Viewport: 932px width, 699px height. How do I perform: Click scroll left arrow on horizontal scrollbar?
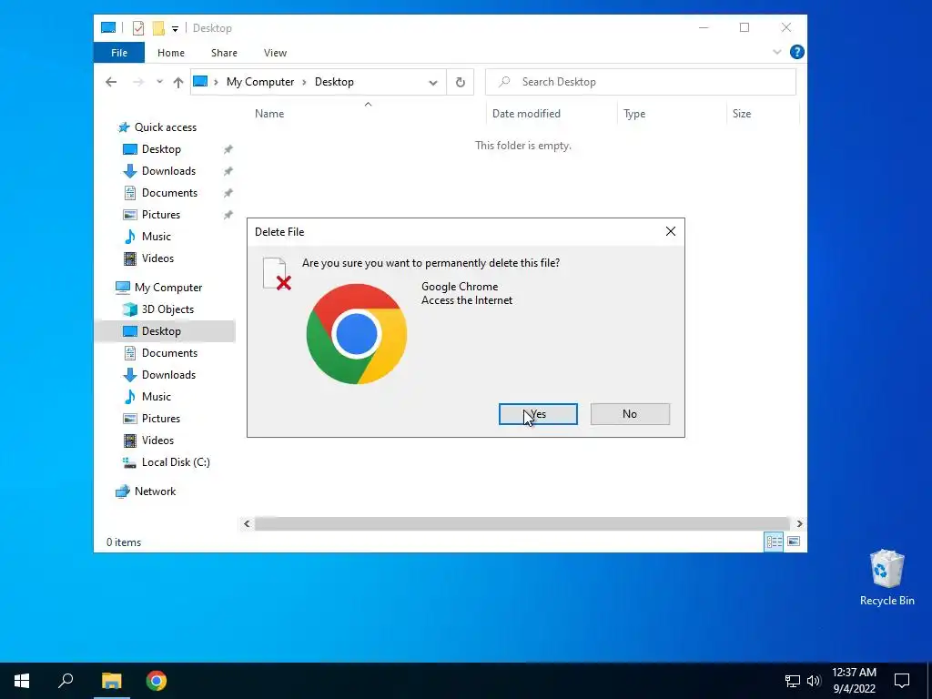pyautogui.click(x=247, y=523)
